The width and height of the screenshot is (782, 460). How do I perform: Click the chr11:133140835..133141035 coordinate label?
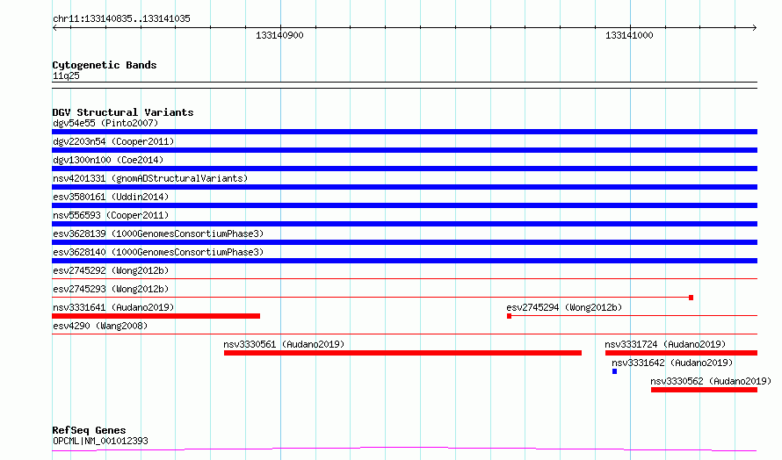point(121,19)
